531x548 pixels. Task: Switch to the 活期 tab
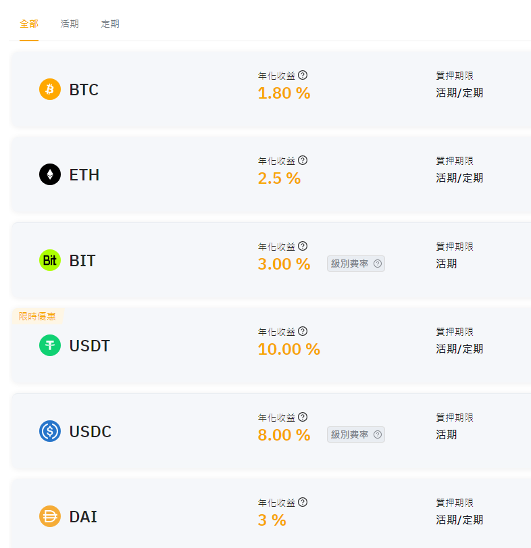[x=70, y=24]
